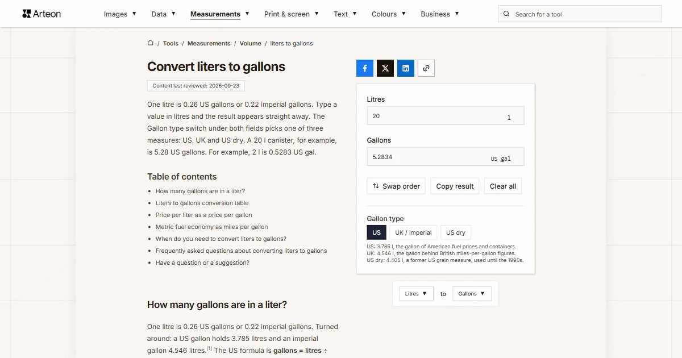
Task: Click the Copy result button
Action: click(x=455, y=186)
